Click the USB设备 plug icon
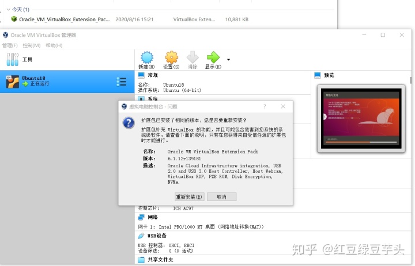415x266 pixels. tap(141, 236)
